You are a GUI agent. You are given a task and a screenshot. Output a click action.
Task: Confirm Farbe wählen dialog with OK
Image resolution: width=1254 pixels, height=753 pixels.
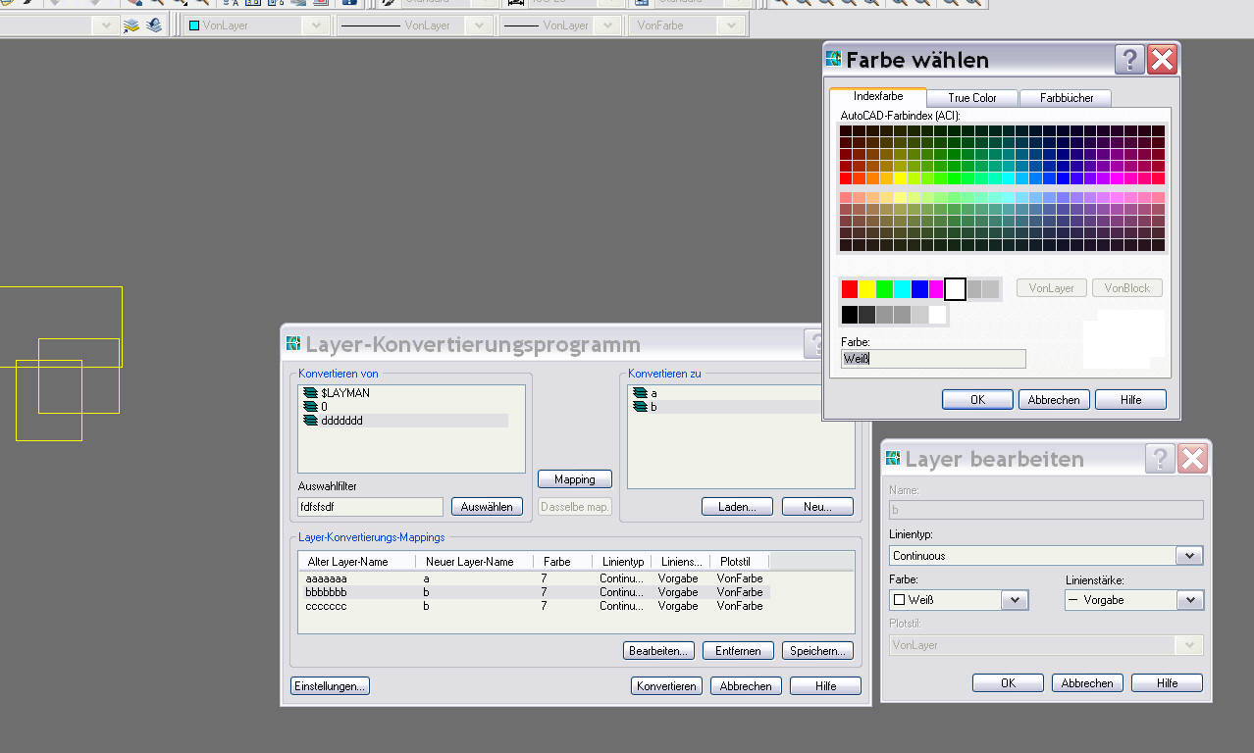977,400
